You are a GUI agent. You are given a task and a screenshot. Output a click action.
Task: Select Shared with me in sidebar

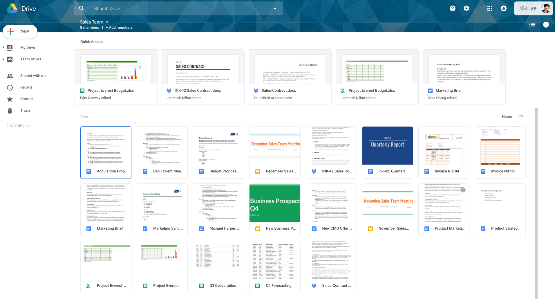click(x=33, y=75)
